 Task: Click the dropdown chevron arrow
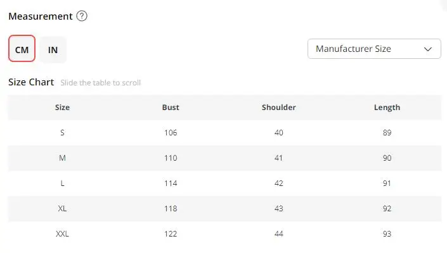click(x=428, y=49)
